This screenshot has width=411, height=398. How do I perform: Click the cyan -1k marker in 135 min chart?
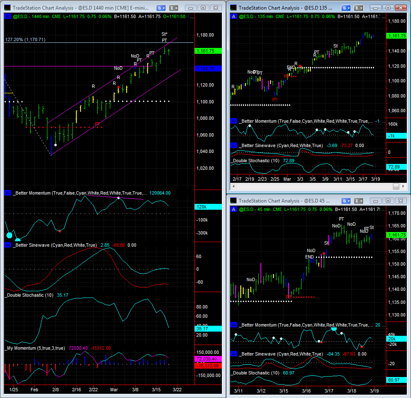coord(397,136)
